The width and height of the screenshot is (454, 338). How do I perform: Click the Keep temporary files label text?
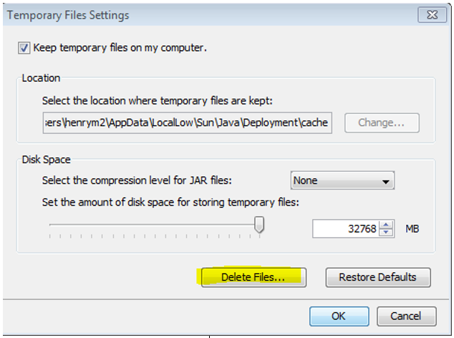pos(120,48)
